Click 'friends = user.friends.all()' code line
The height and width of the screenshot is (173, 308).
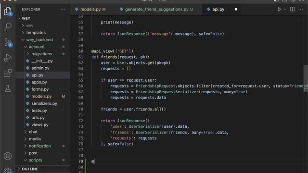point(133,109)
